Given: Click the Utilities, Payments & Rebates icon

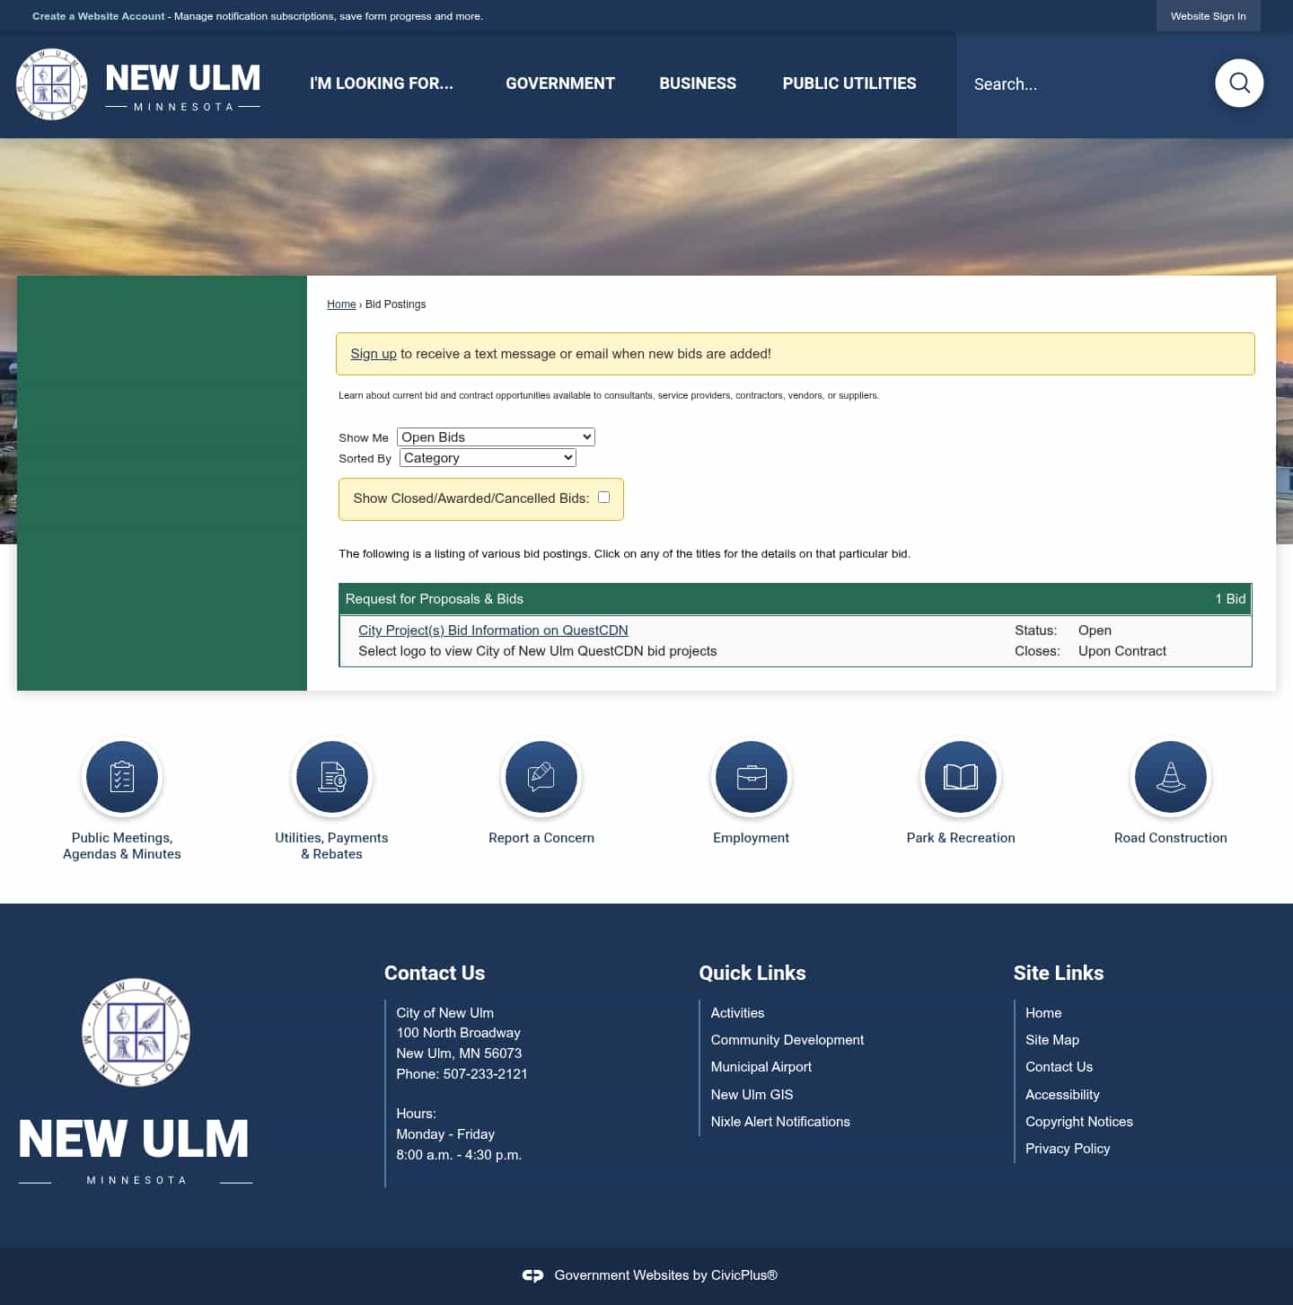Looking at the screenshot, I should pos(331,777).
